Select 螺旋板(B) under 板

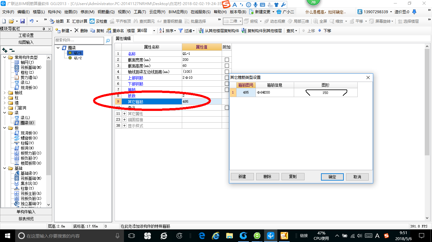pos(29,138)
